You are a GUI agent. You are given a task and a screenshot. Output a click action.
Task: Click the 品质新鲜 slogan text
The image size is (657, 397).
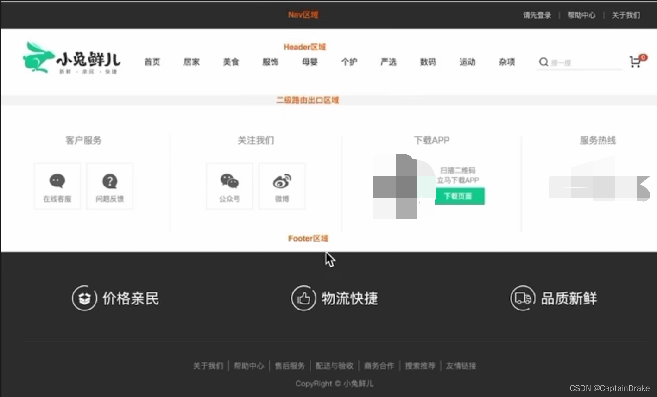[569, 298]
